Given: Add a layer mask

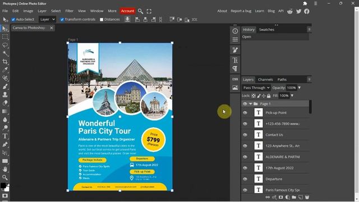Looking at the screenshot, I should tap(280, 197).
